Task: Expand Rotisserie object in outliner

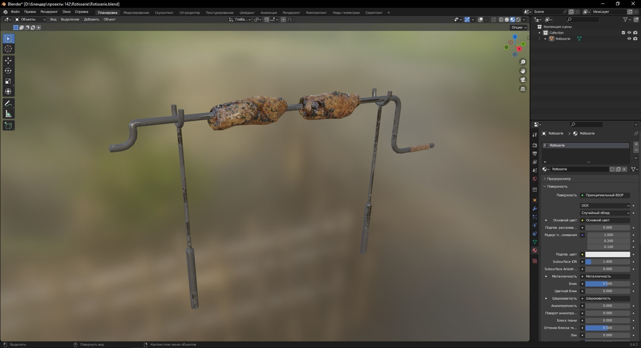Action: tap(546, 39)
